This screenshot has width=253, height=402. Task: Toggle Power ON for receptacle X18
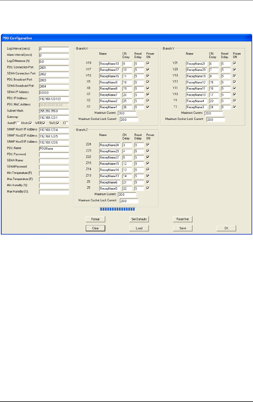[x=148, y=63]
